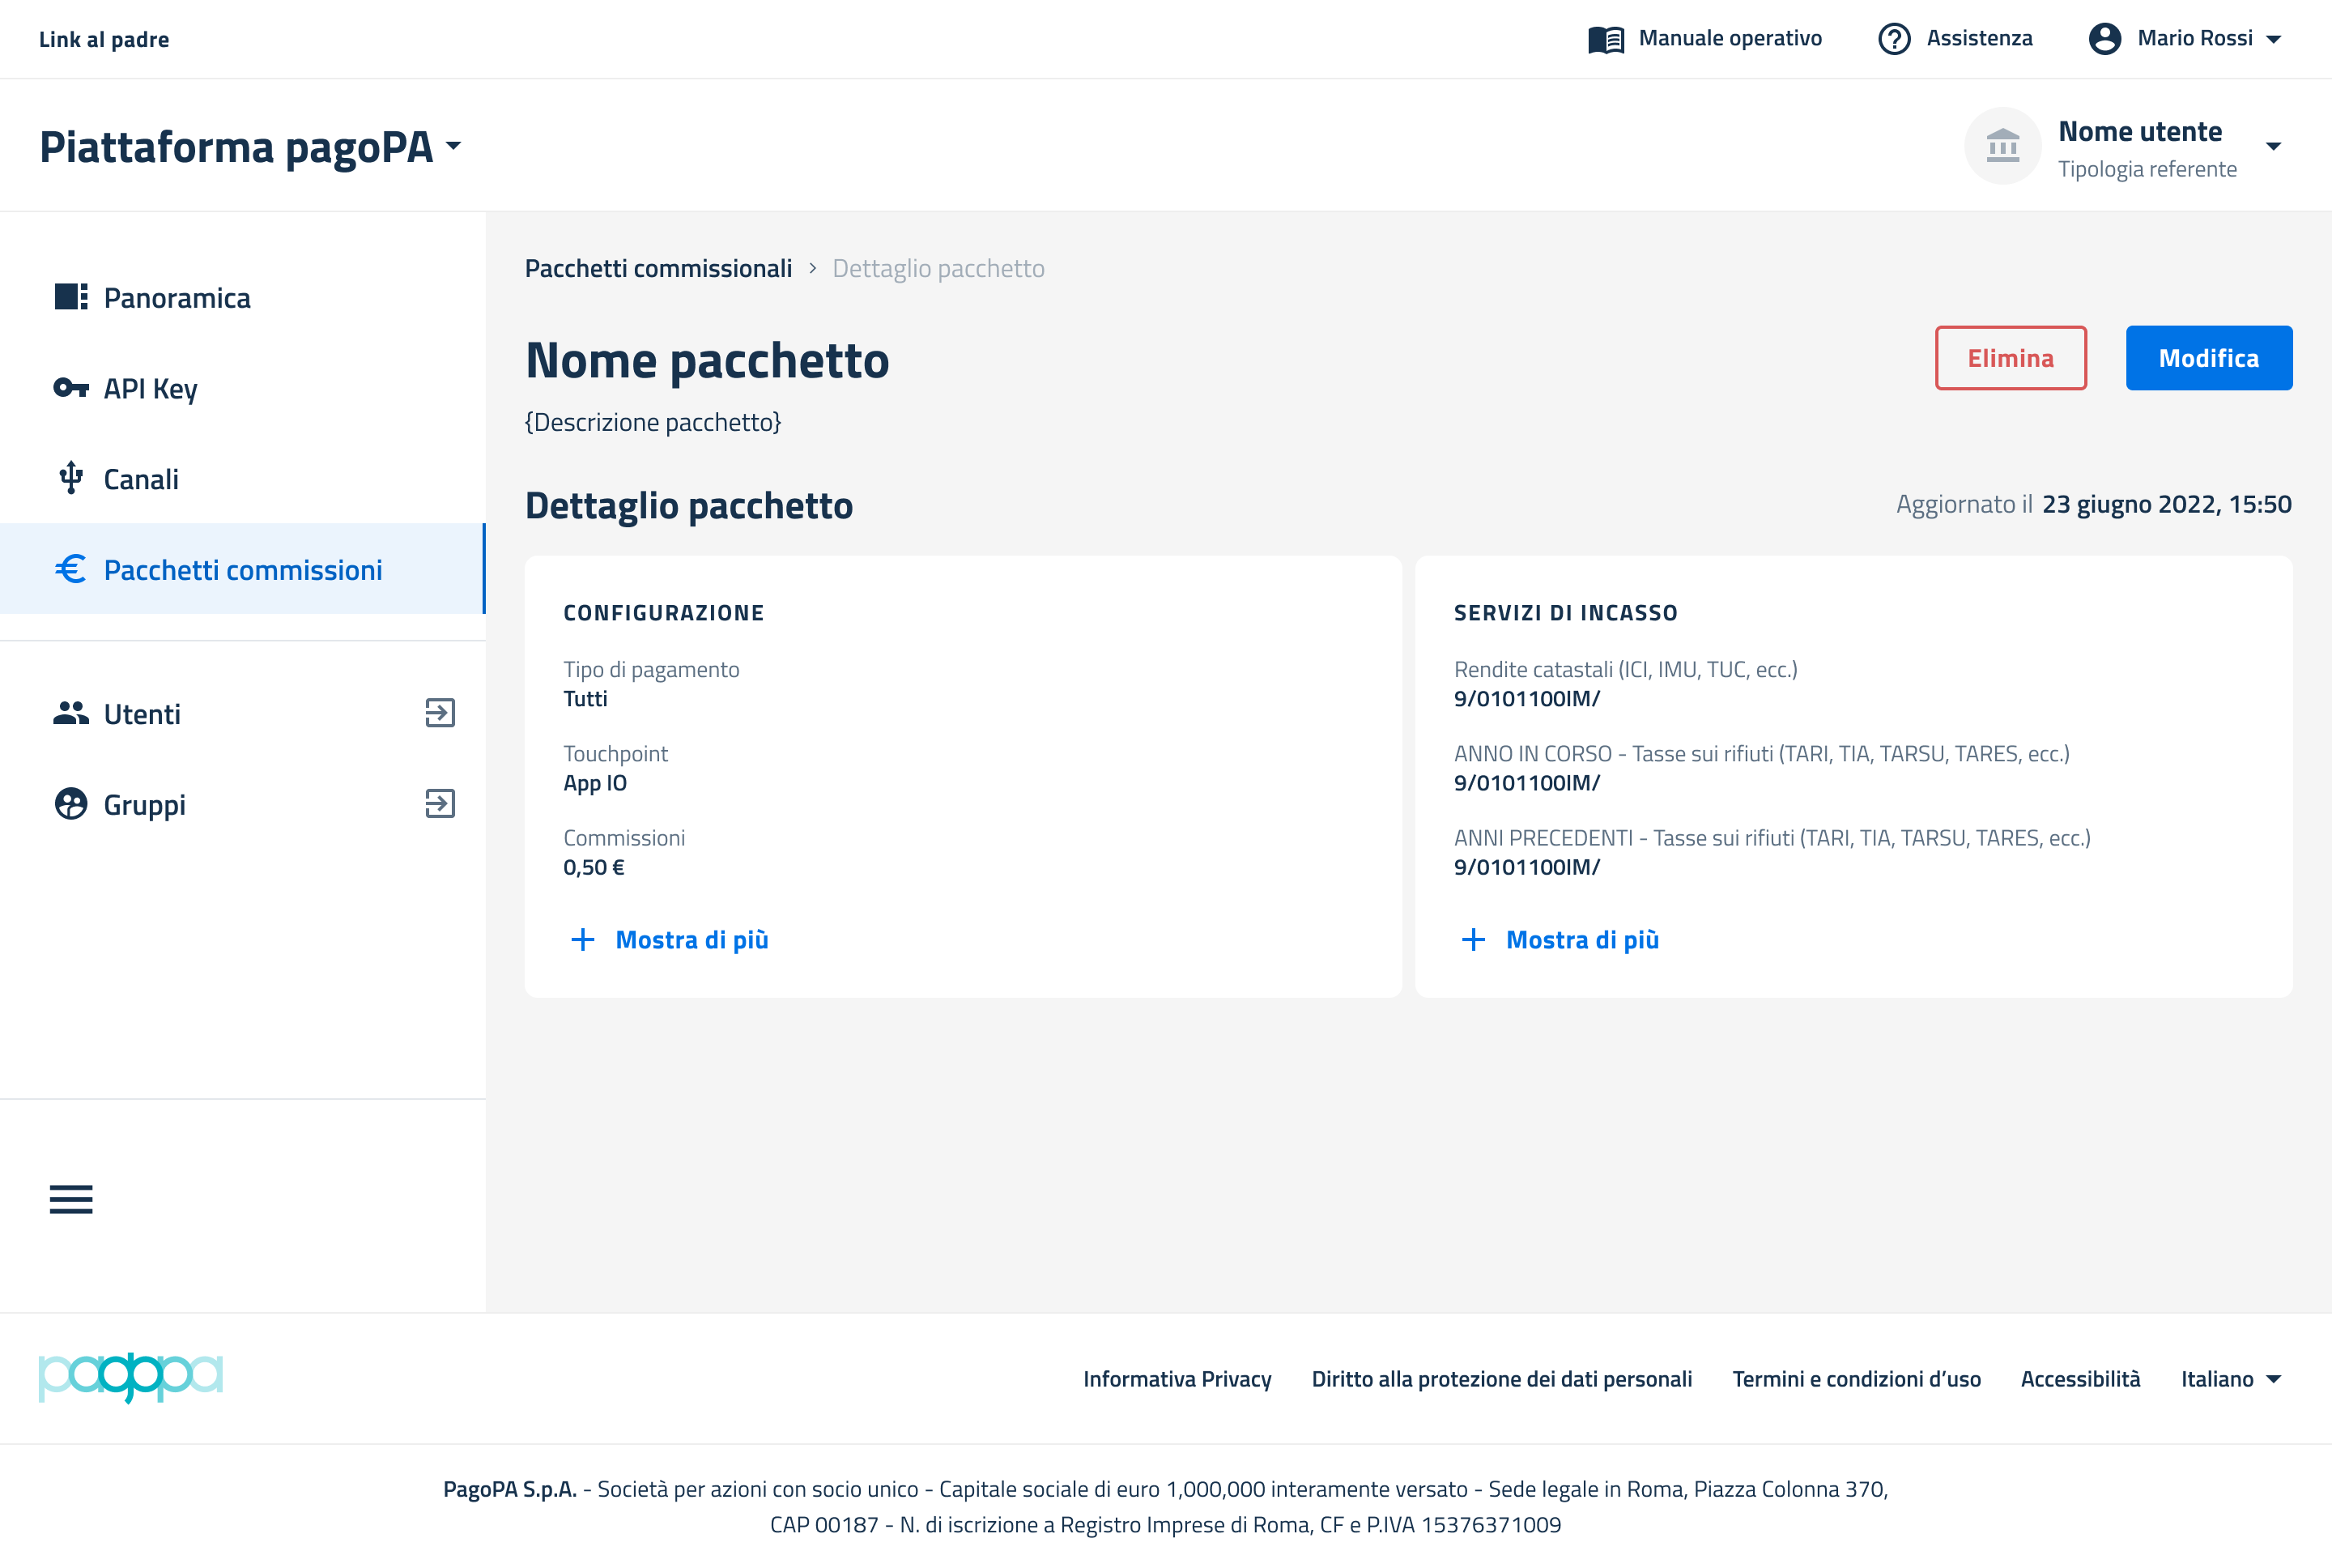
Task: Click the Assistenza question mark icon
Action: (x=1893, y=39)
